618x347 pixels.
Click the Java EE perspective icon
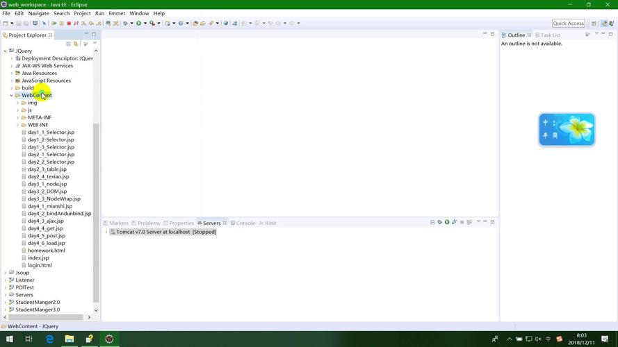pos(604,23)
